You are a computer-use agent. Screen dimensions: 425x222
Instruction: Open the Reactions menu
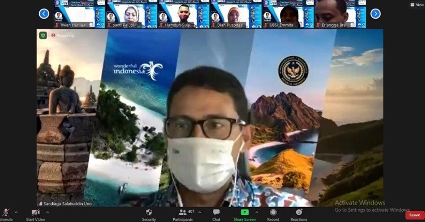(299, 215)
